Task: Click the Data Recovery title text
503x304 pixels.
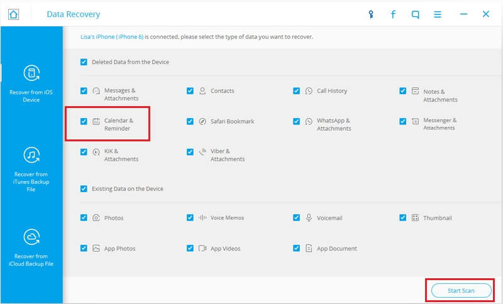Action: pos(74,14)
